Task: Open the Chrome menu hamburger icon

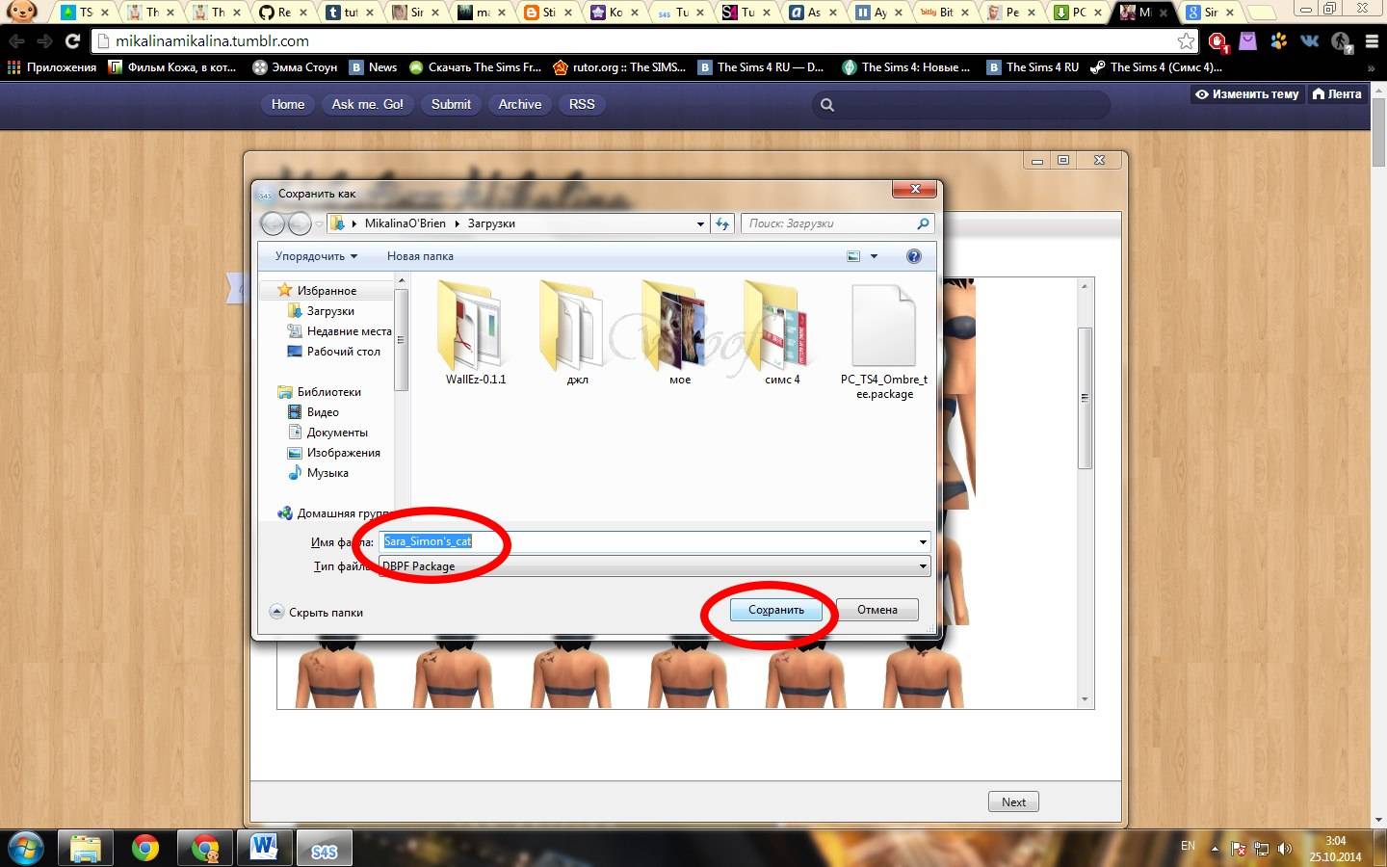Action: click(x=1372, y=41)
